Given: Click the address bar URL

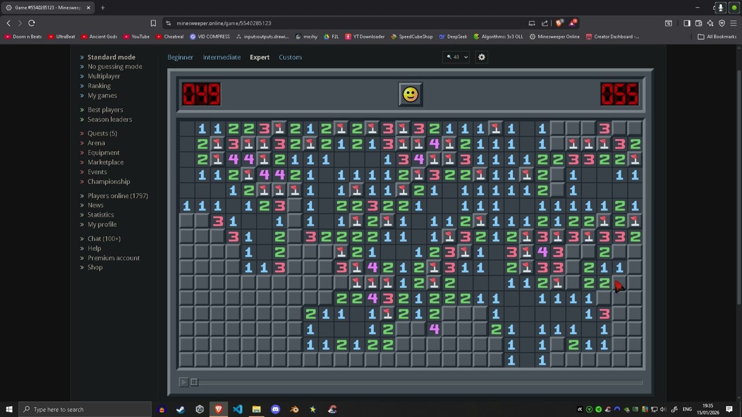Looking at the screenshot, I should (x=224, y=23).
